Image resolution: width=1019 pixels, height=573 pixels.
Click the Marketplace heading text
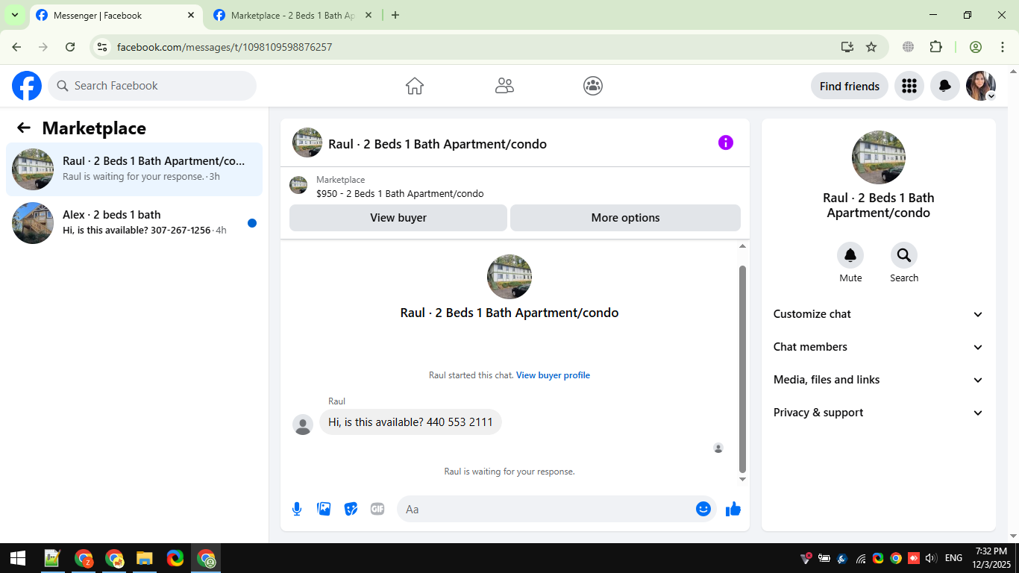94,128
